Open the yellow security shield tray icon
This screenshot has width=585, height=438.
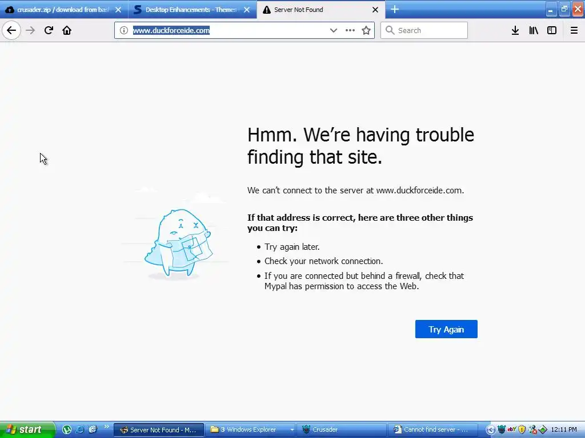pos(522,430)
